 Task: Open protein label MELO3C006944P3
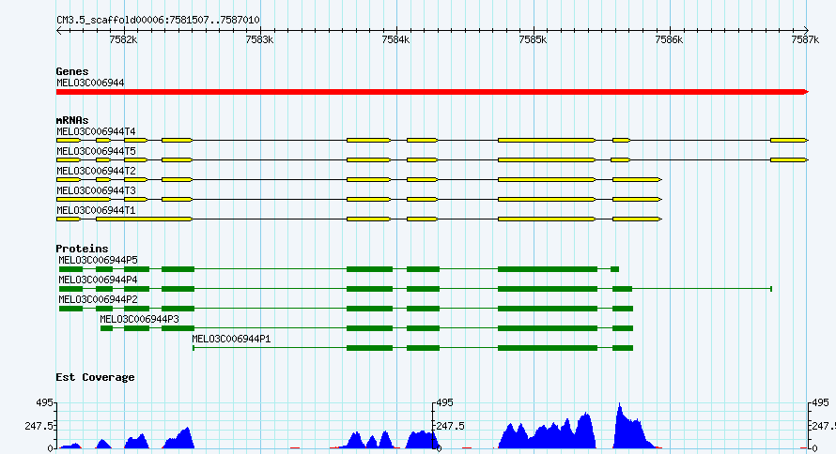140,319
